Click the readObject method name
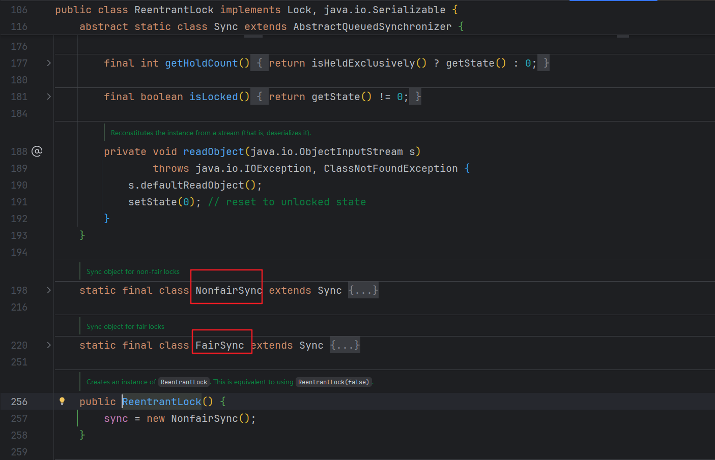 point(214,151)
